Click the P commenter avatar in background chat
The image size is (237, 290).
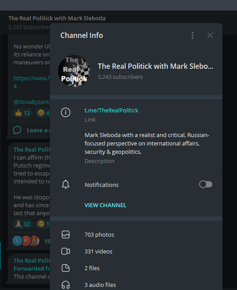point(26,241)
